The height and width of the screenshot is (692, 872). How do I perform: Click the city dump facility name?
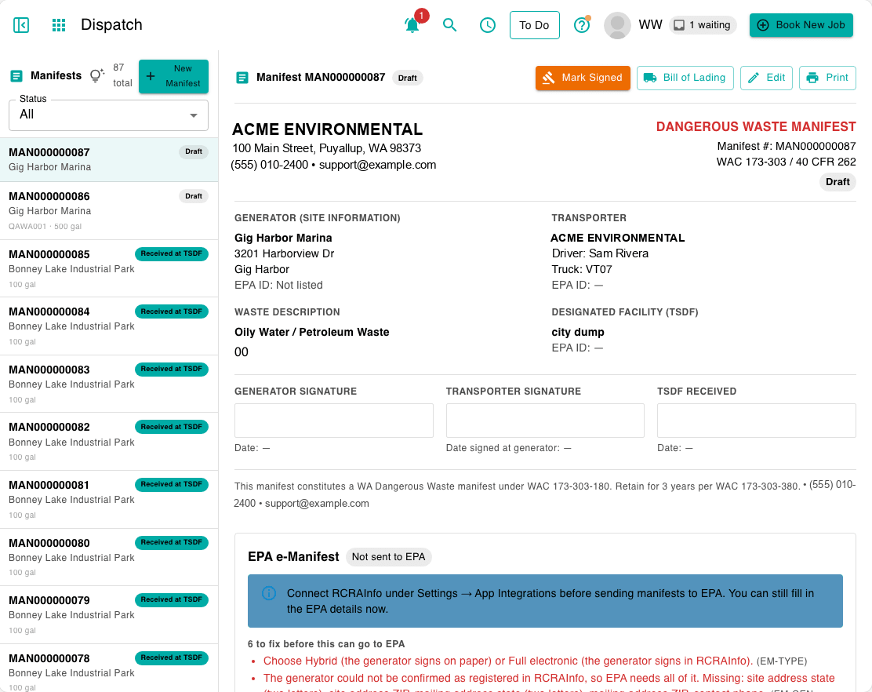tap(578, 332)
